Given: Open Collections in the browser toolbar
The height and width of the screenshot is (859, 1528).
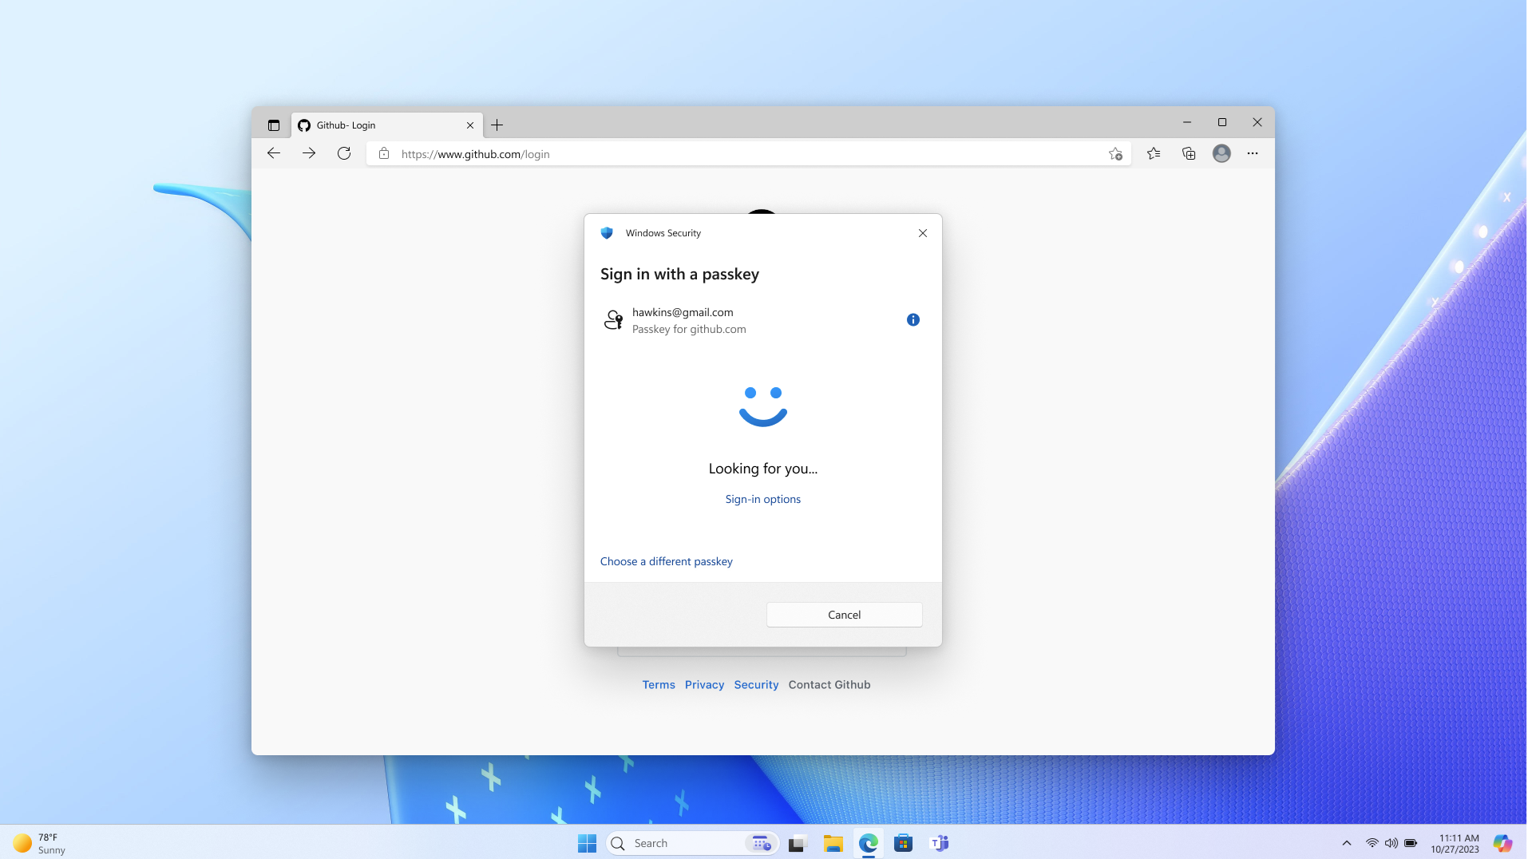Looking at the screenshot, I should pyautogui.click(x=1189, y=153).
